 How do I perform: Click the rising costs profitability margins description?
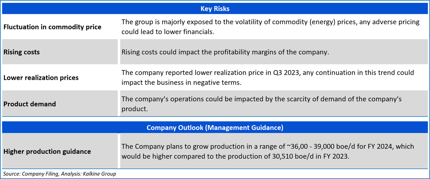tap(225, 52)
